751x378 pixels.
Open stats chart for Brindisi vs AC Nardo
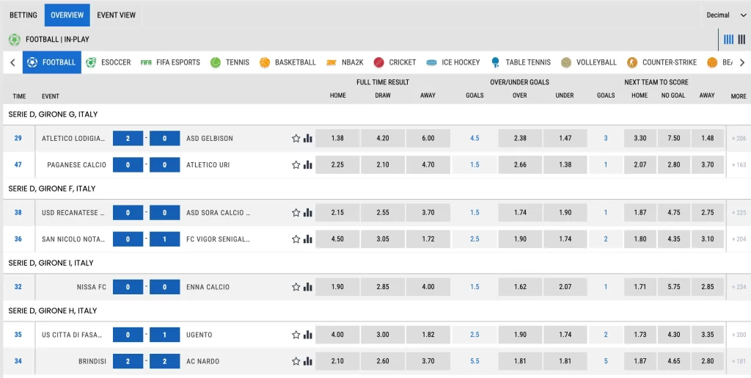click(x=308, y=361)
